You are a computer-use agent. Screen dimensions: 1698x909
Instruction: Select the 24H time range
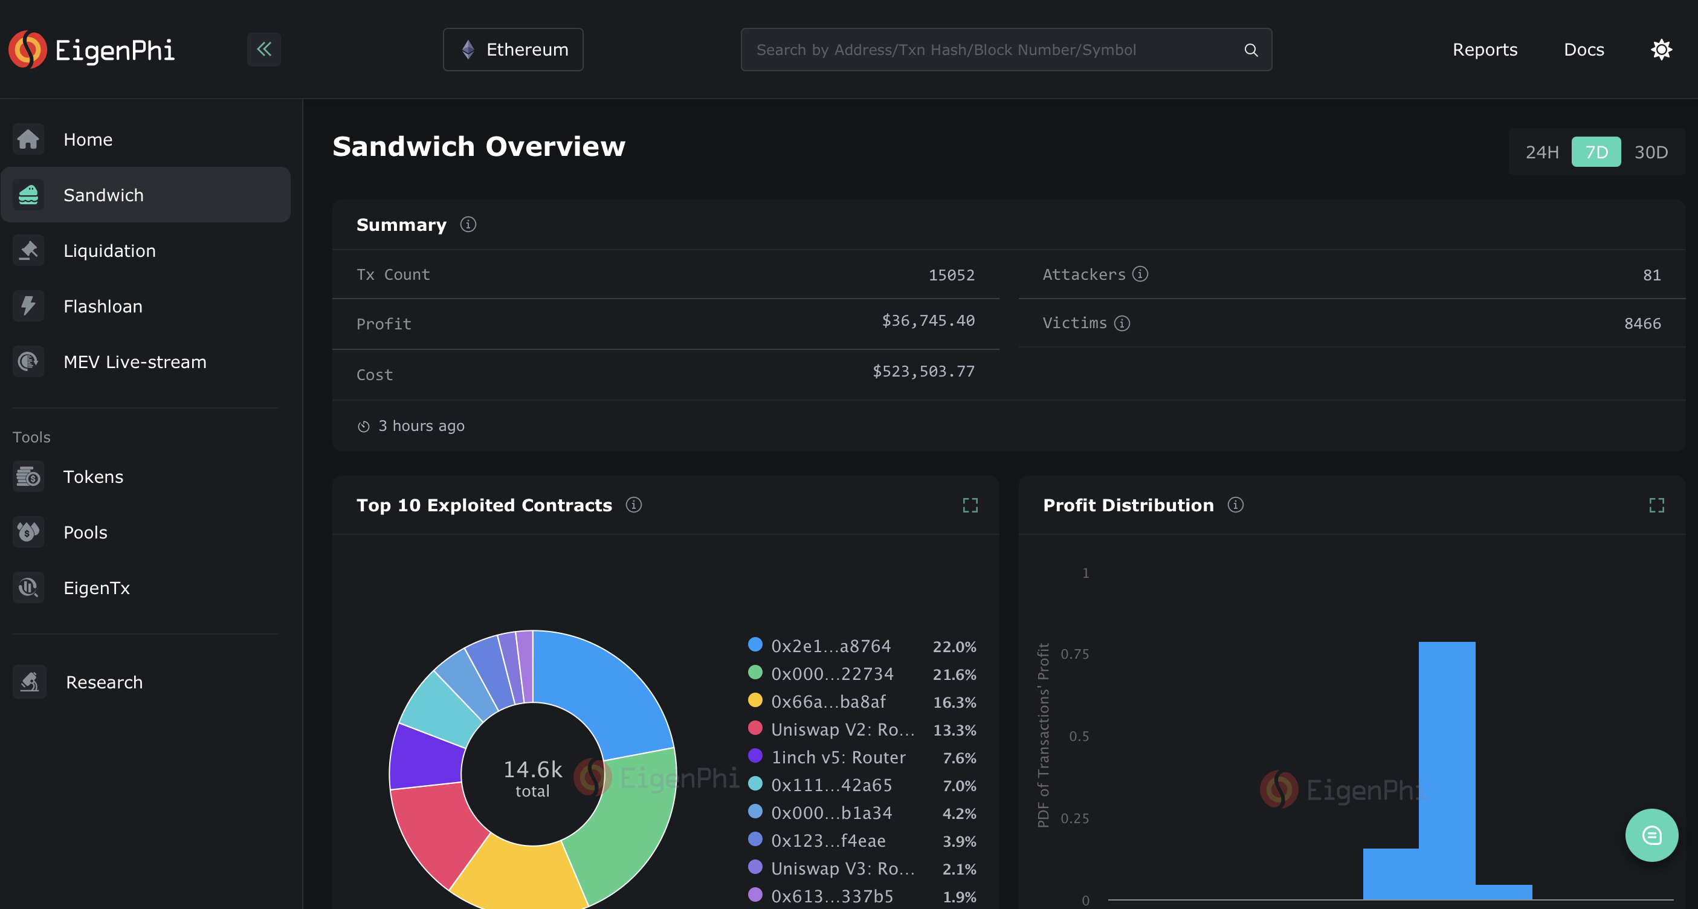[x=1541, y=152]
